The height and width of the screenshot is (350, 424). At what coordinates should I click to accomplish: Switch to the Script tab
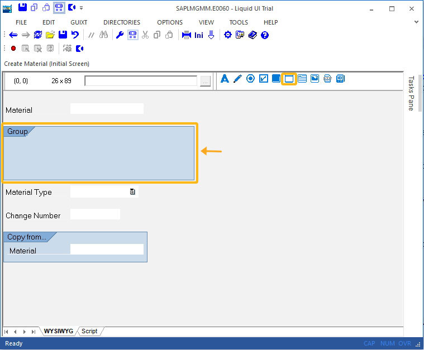(89, 332)
